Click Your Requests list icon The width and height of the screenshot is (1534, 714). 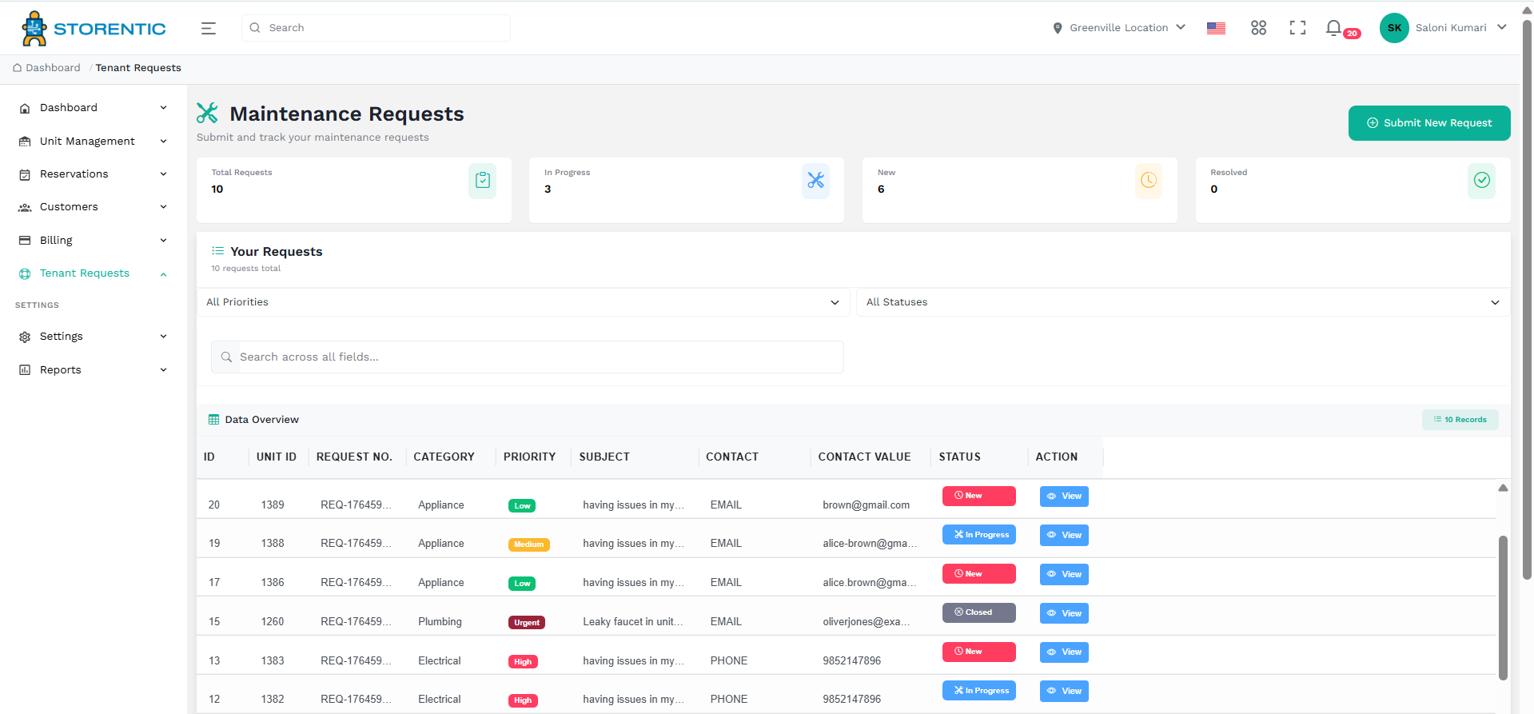pyautogui.click(x=217, y=251)
